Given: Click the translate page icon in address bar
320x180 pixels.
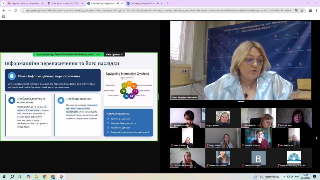Looking at the screenshot, I should click(x=296, y=10).
